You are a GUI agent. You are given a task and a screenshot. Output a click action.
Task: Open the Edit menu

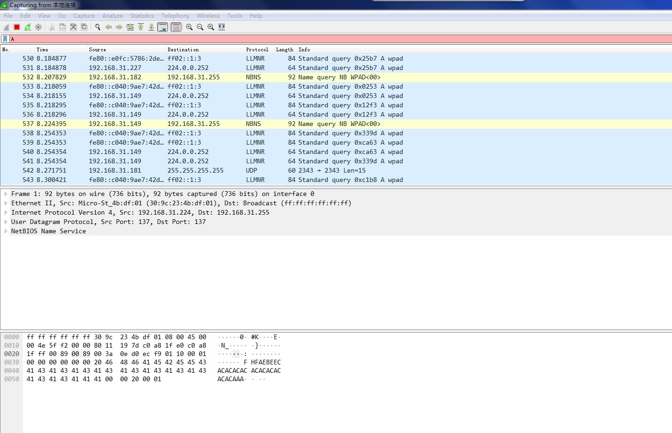[25, 15]
